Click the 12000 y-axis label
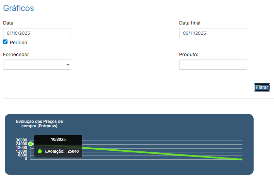The image size is (274, 182). point(21,151)
